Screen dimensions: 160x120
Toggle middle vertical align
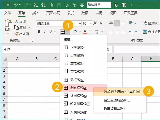coord(117,23)
